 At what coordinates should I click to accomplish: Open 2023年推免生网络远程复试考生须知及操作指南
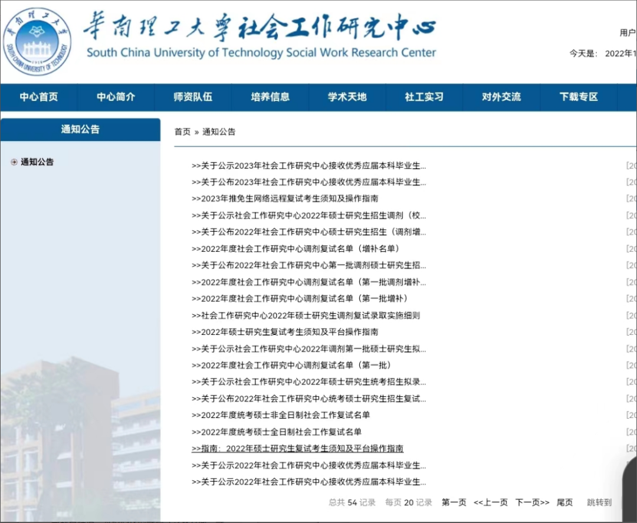(x=285, y=199)
